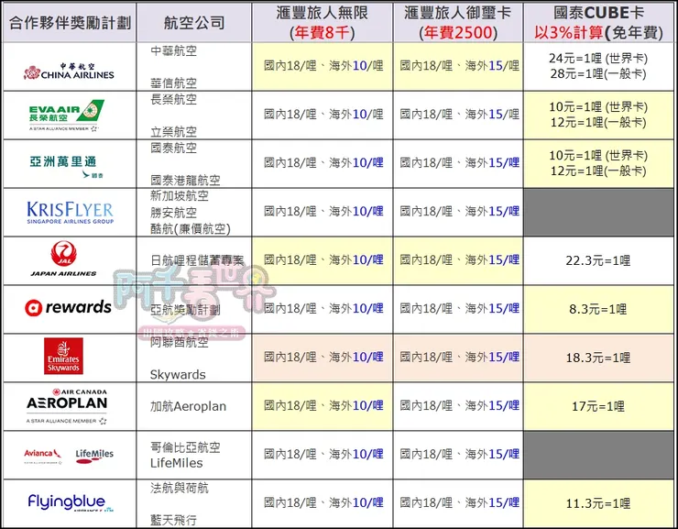Click the 國泰港龍航空 text
The height and width of the screenshot is (529, 678).
pyautogui.click(x=185, y=180)
